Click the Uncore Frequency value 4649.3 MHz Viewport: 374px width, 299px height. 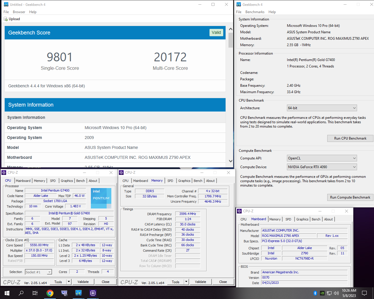tap(213, 202)
